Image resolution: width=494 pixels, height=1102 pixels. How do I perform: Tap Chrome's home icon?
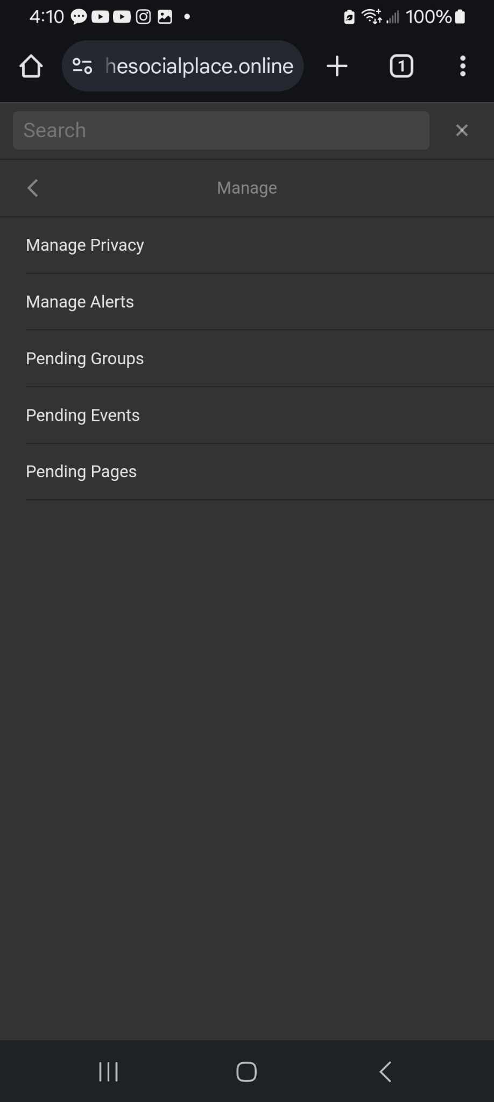31,67
